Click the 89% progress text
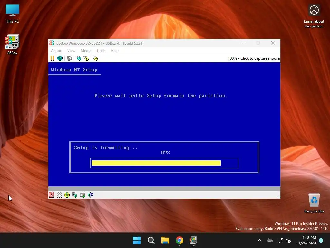330x248 pixels. point(165,152)
